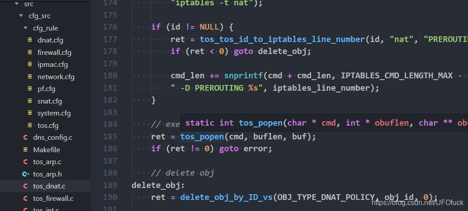
Task: Click the dnat.cfg file icon
Action: click(x=30, y=40)
